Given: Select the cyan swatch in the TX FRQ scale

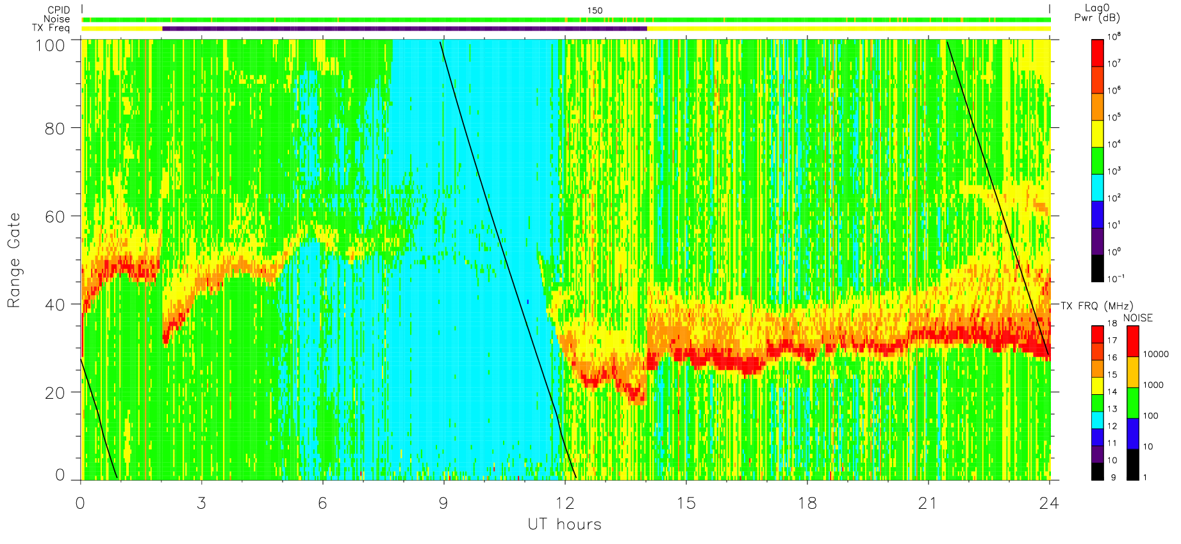Looking at the screenshot, I should click(1098, 420).
